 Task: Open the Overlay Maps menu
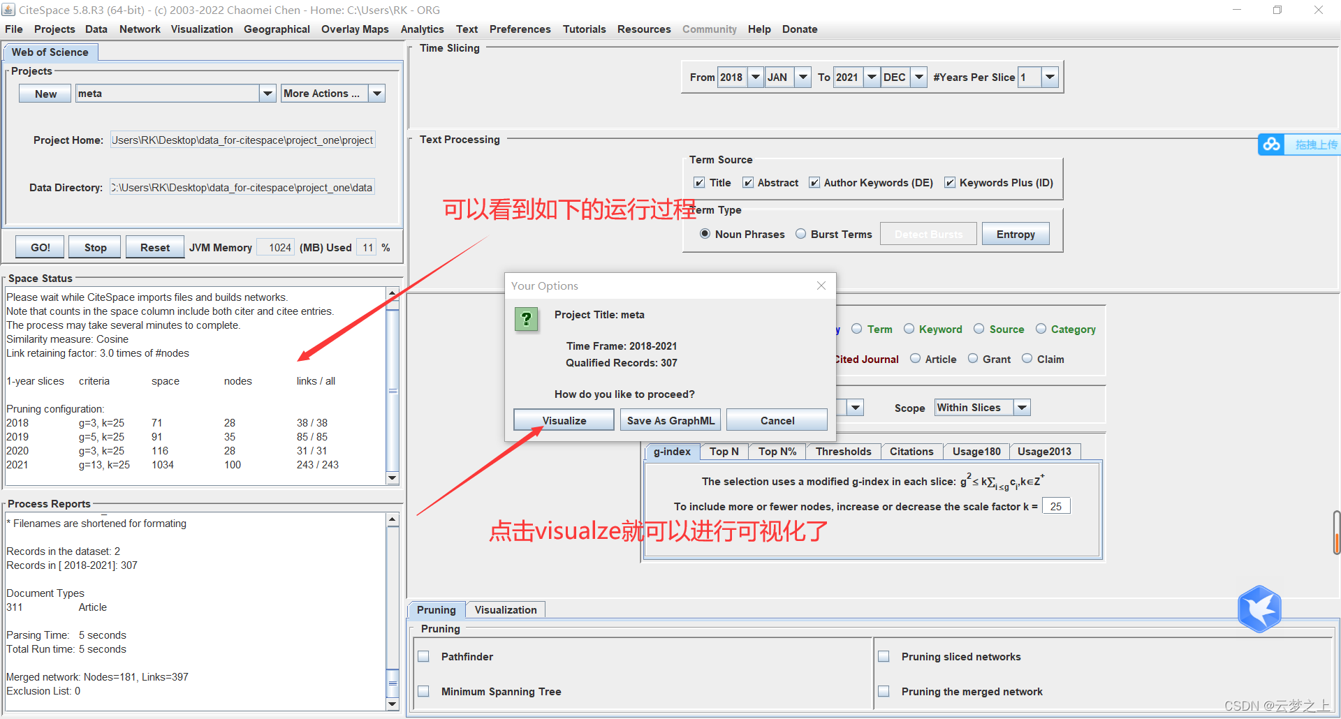pos(355,29)
